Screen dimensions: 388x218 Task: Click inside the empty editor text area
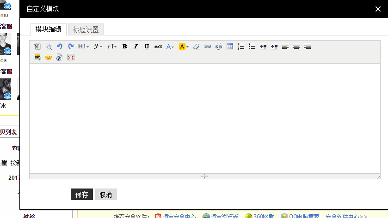point(204,118)
